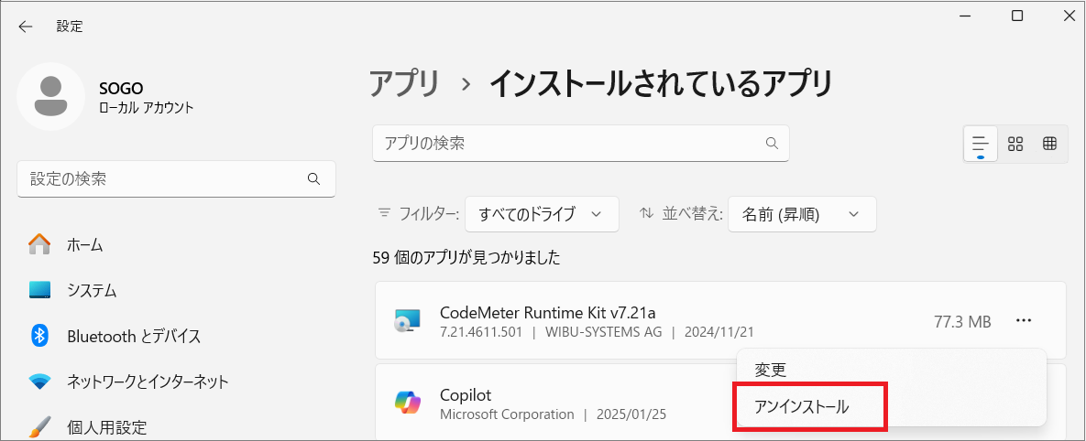Switch to list view layout
The height and width of the screenshot is (441, 1086).
pyautogui.click(x=981, y=144)
